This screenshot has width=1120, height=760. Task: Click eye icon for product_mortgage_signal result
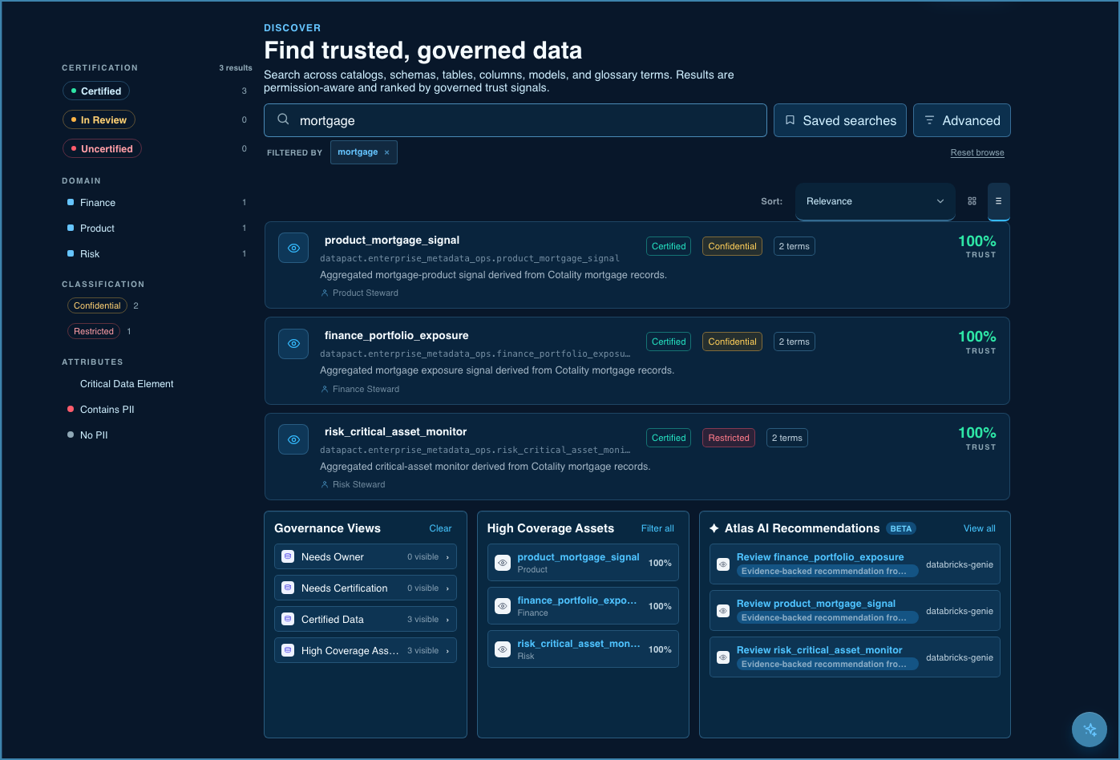[x=293, y=248]
